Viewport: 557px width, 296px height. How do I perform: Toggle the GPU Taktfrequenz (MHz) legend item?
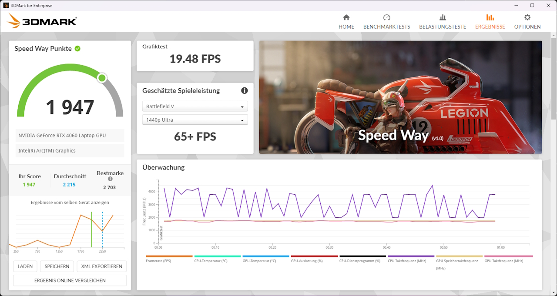(508, 259)
